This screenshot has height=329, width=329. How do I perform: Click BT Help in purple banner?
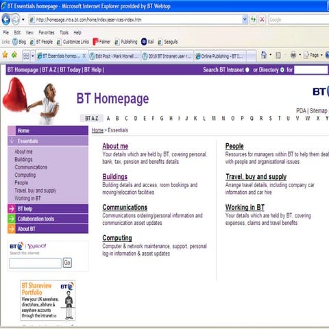point(93,70)
